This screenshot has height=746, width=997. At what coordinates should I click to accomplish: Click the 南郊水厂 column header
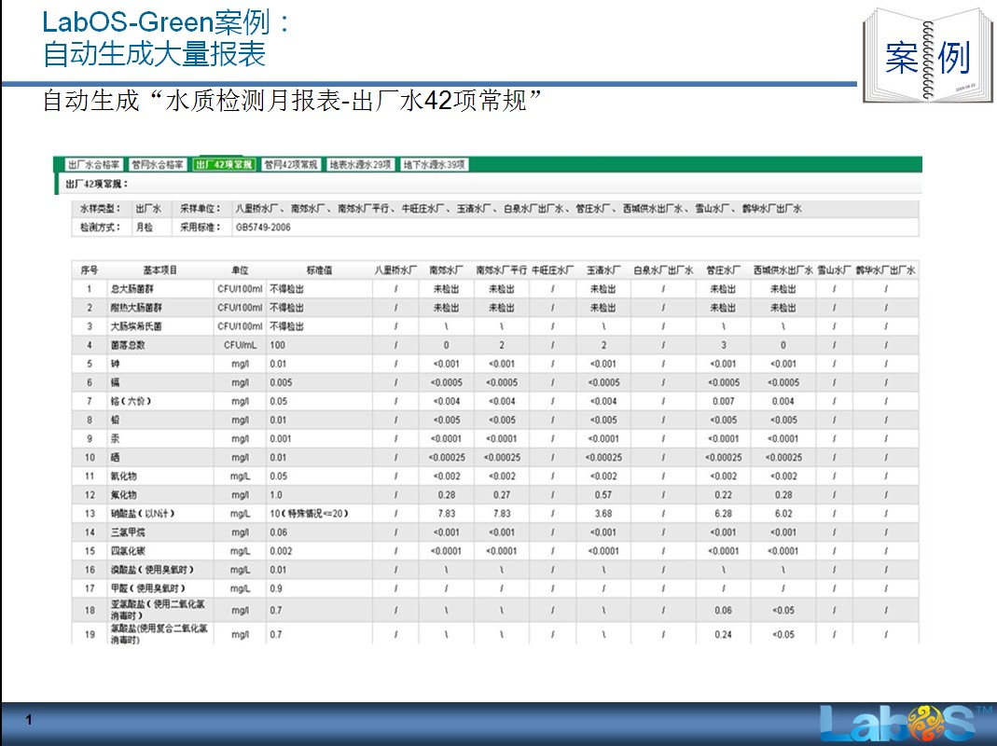click(x=447, y=270)
